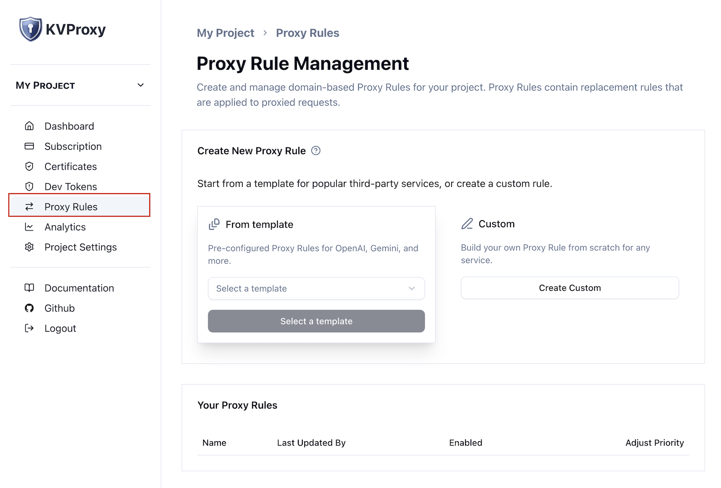Viewport: 721px width, 488px height.
Task: Open the Select a template dropdown
Action: pos(316,288)
